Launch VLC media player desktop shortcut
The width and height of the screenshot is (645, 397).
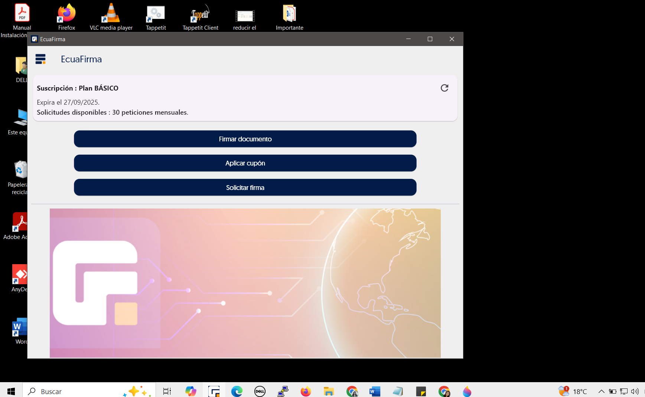coord(111,17)
